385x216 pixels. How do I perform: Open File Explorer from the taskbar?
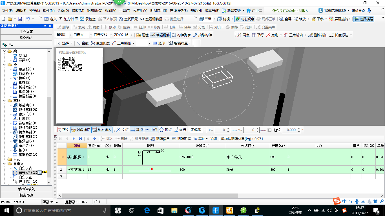point(174,210)
